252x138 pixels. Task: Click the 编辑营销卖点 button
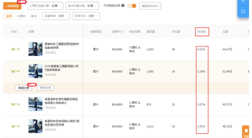(x=150, y=6)
